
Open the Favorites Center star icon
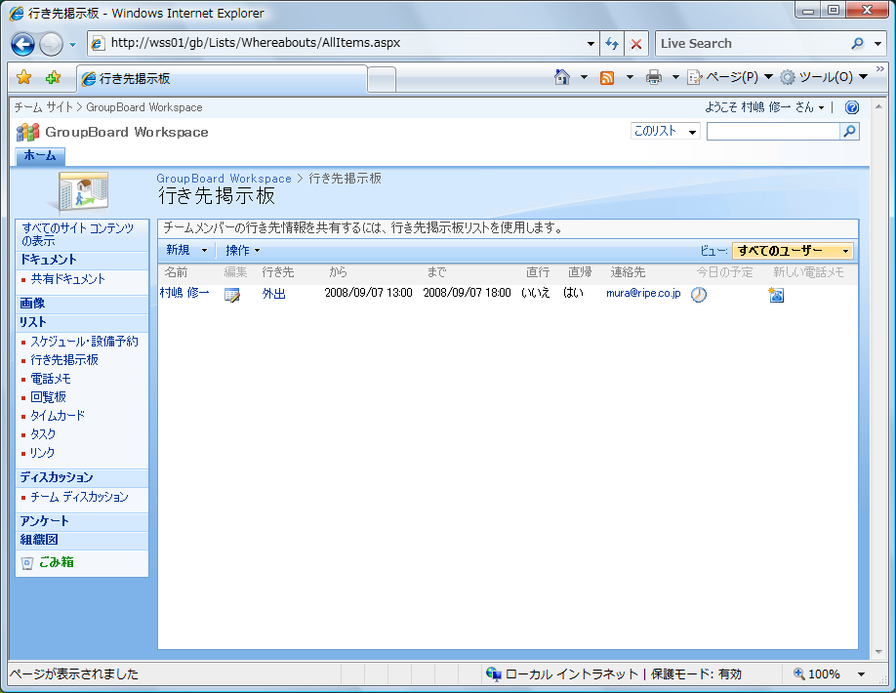[24, 77]
